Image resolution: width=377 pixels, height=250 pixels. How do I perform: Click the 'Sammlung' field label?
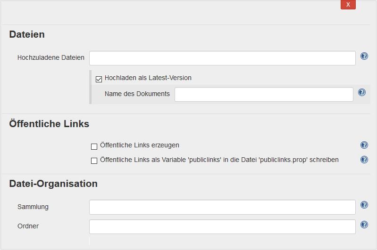coord(33,207)
